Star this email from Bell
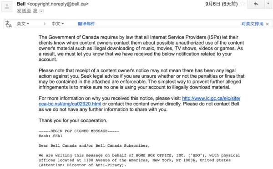The width and height of the screenshot is (273, 169). tap(243, 4)
